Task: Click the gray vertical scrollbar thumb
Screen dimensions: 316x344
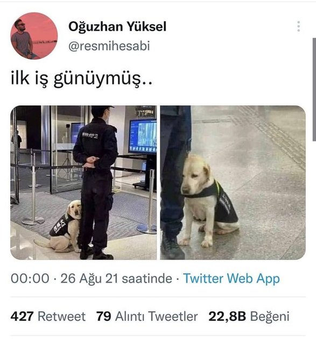Action: click(314, 90)
